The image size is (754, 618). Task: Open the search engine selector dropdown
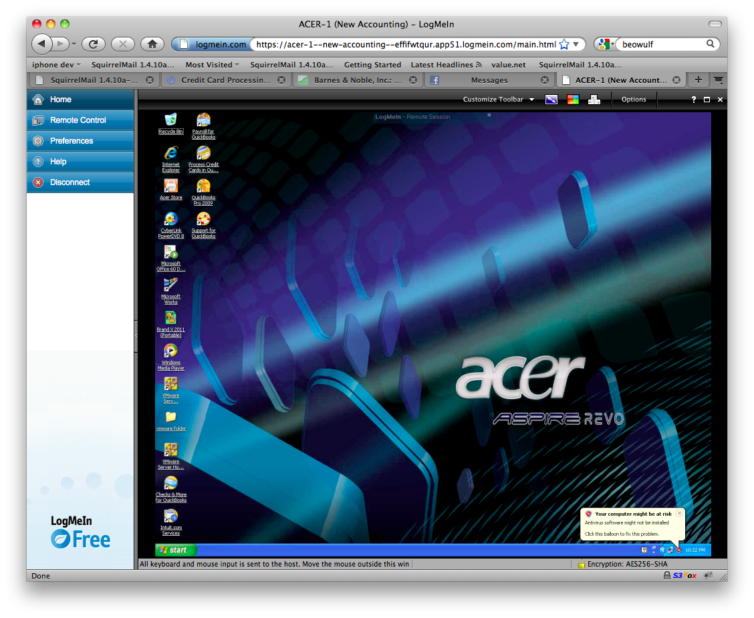[x=606, y=44]
